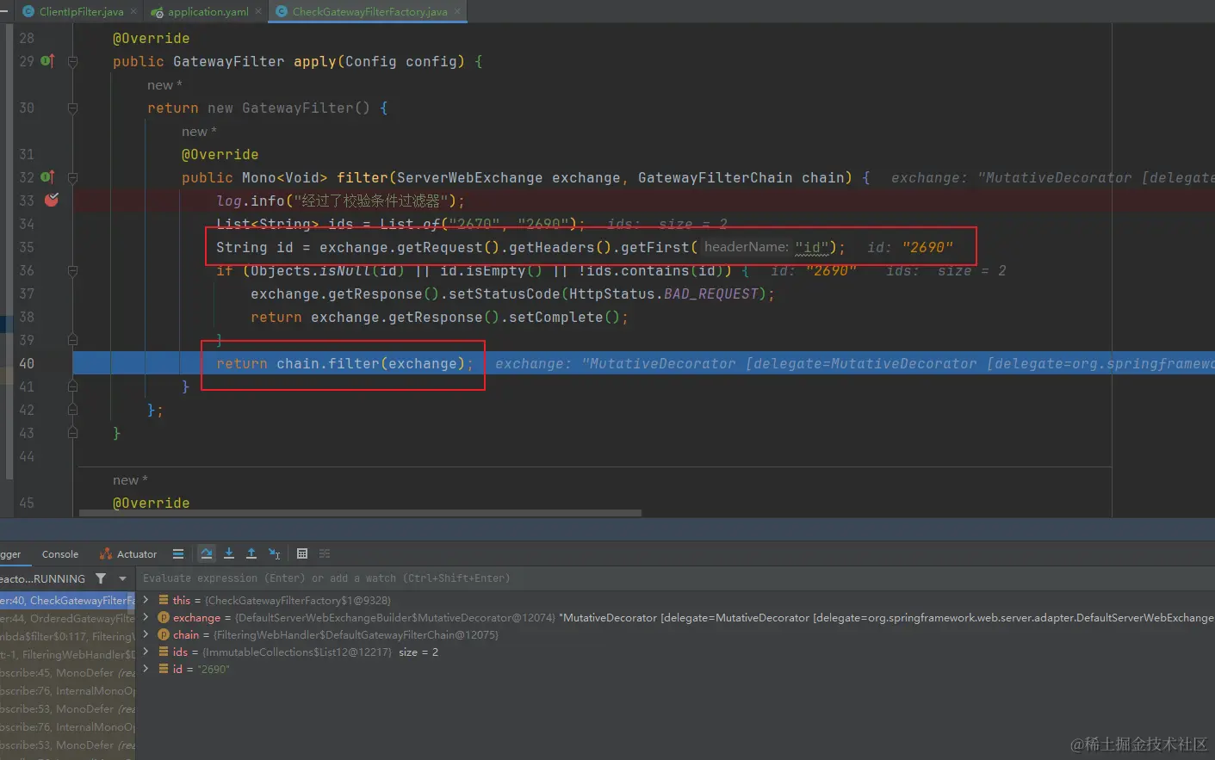Screen dimensions: 1215x760
Task: Click the fold end marker at line 39
Action: coord(72,340)
